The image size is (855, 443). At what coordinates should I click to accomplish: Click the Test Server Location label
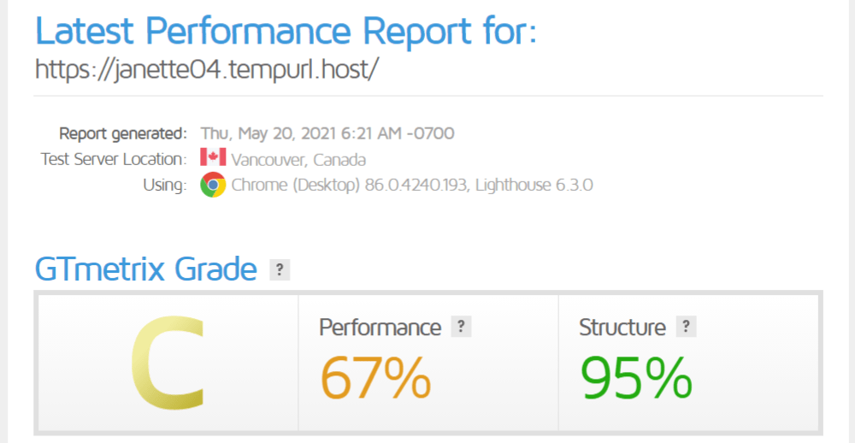pyautogui.click(x=113, y=159)
